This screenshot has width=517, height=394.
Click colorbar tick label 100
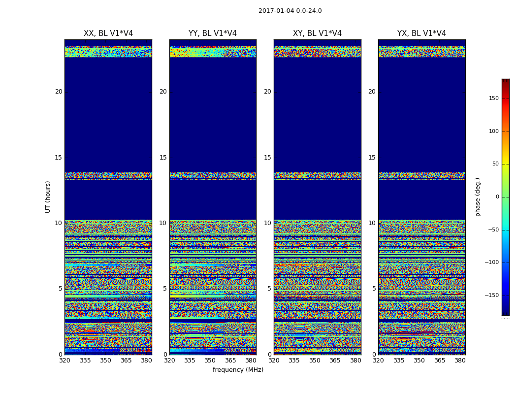click(494, 131)
